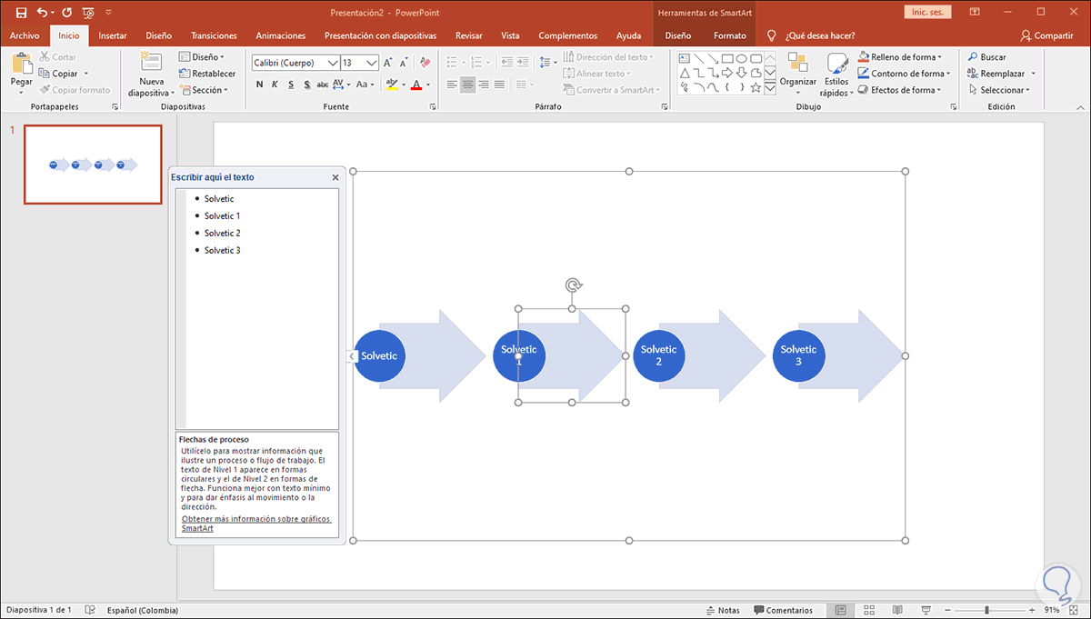Toggle center text alignment
Screen dimensions: 1091x619
467,85
